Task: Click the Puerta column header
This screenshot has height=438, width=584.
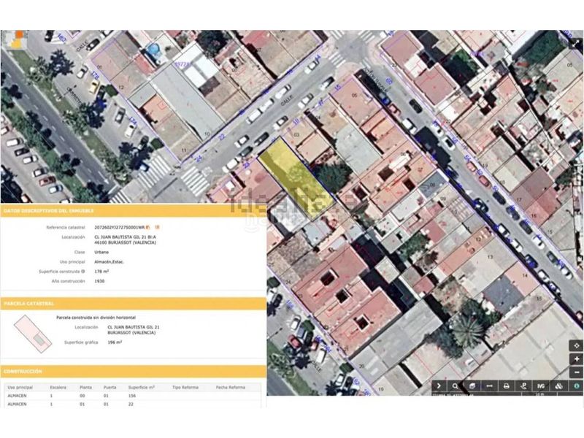Action: (109, 388)
